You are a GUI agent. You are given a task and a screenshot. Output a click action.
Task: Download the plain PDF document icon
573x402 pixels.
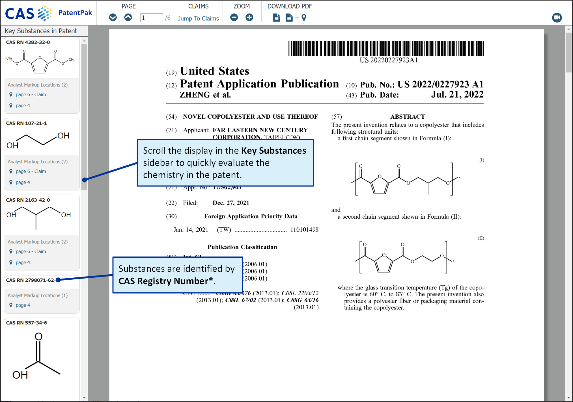click(x=276, y=18)
